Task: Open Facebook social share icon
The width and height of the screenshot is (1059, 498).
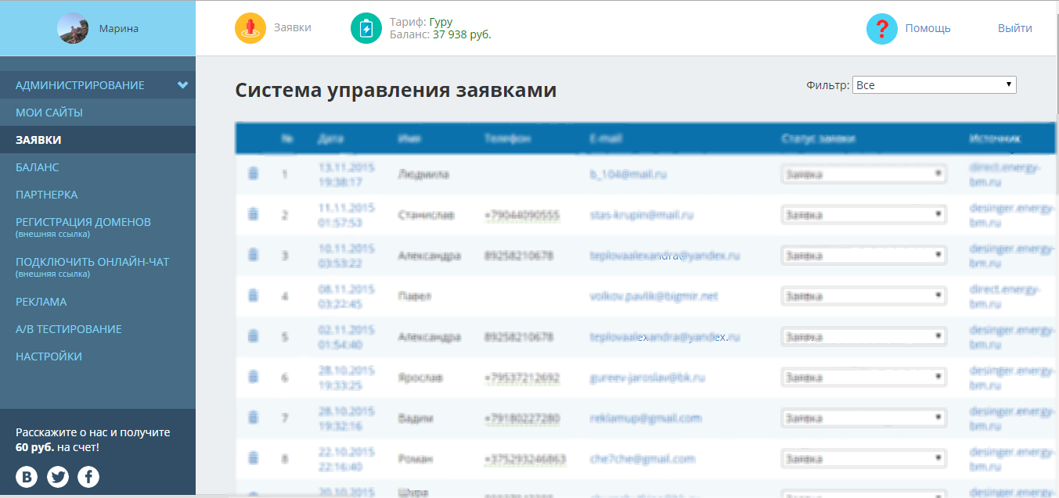Action: (88, 477)
